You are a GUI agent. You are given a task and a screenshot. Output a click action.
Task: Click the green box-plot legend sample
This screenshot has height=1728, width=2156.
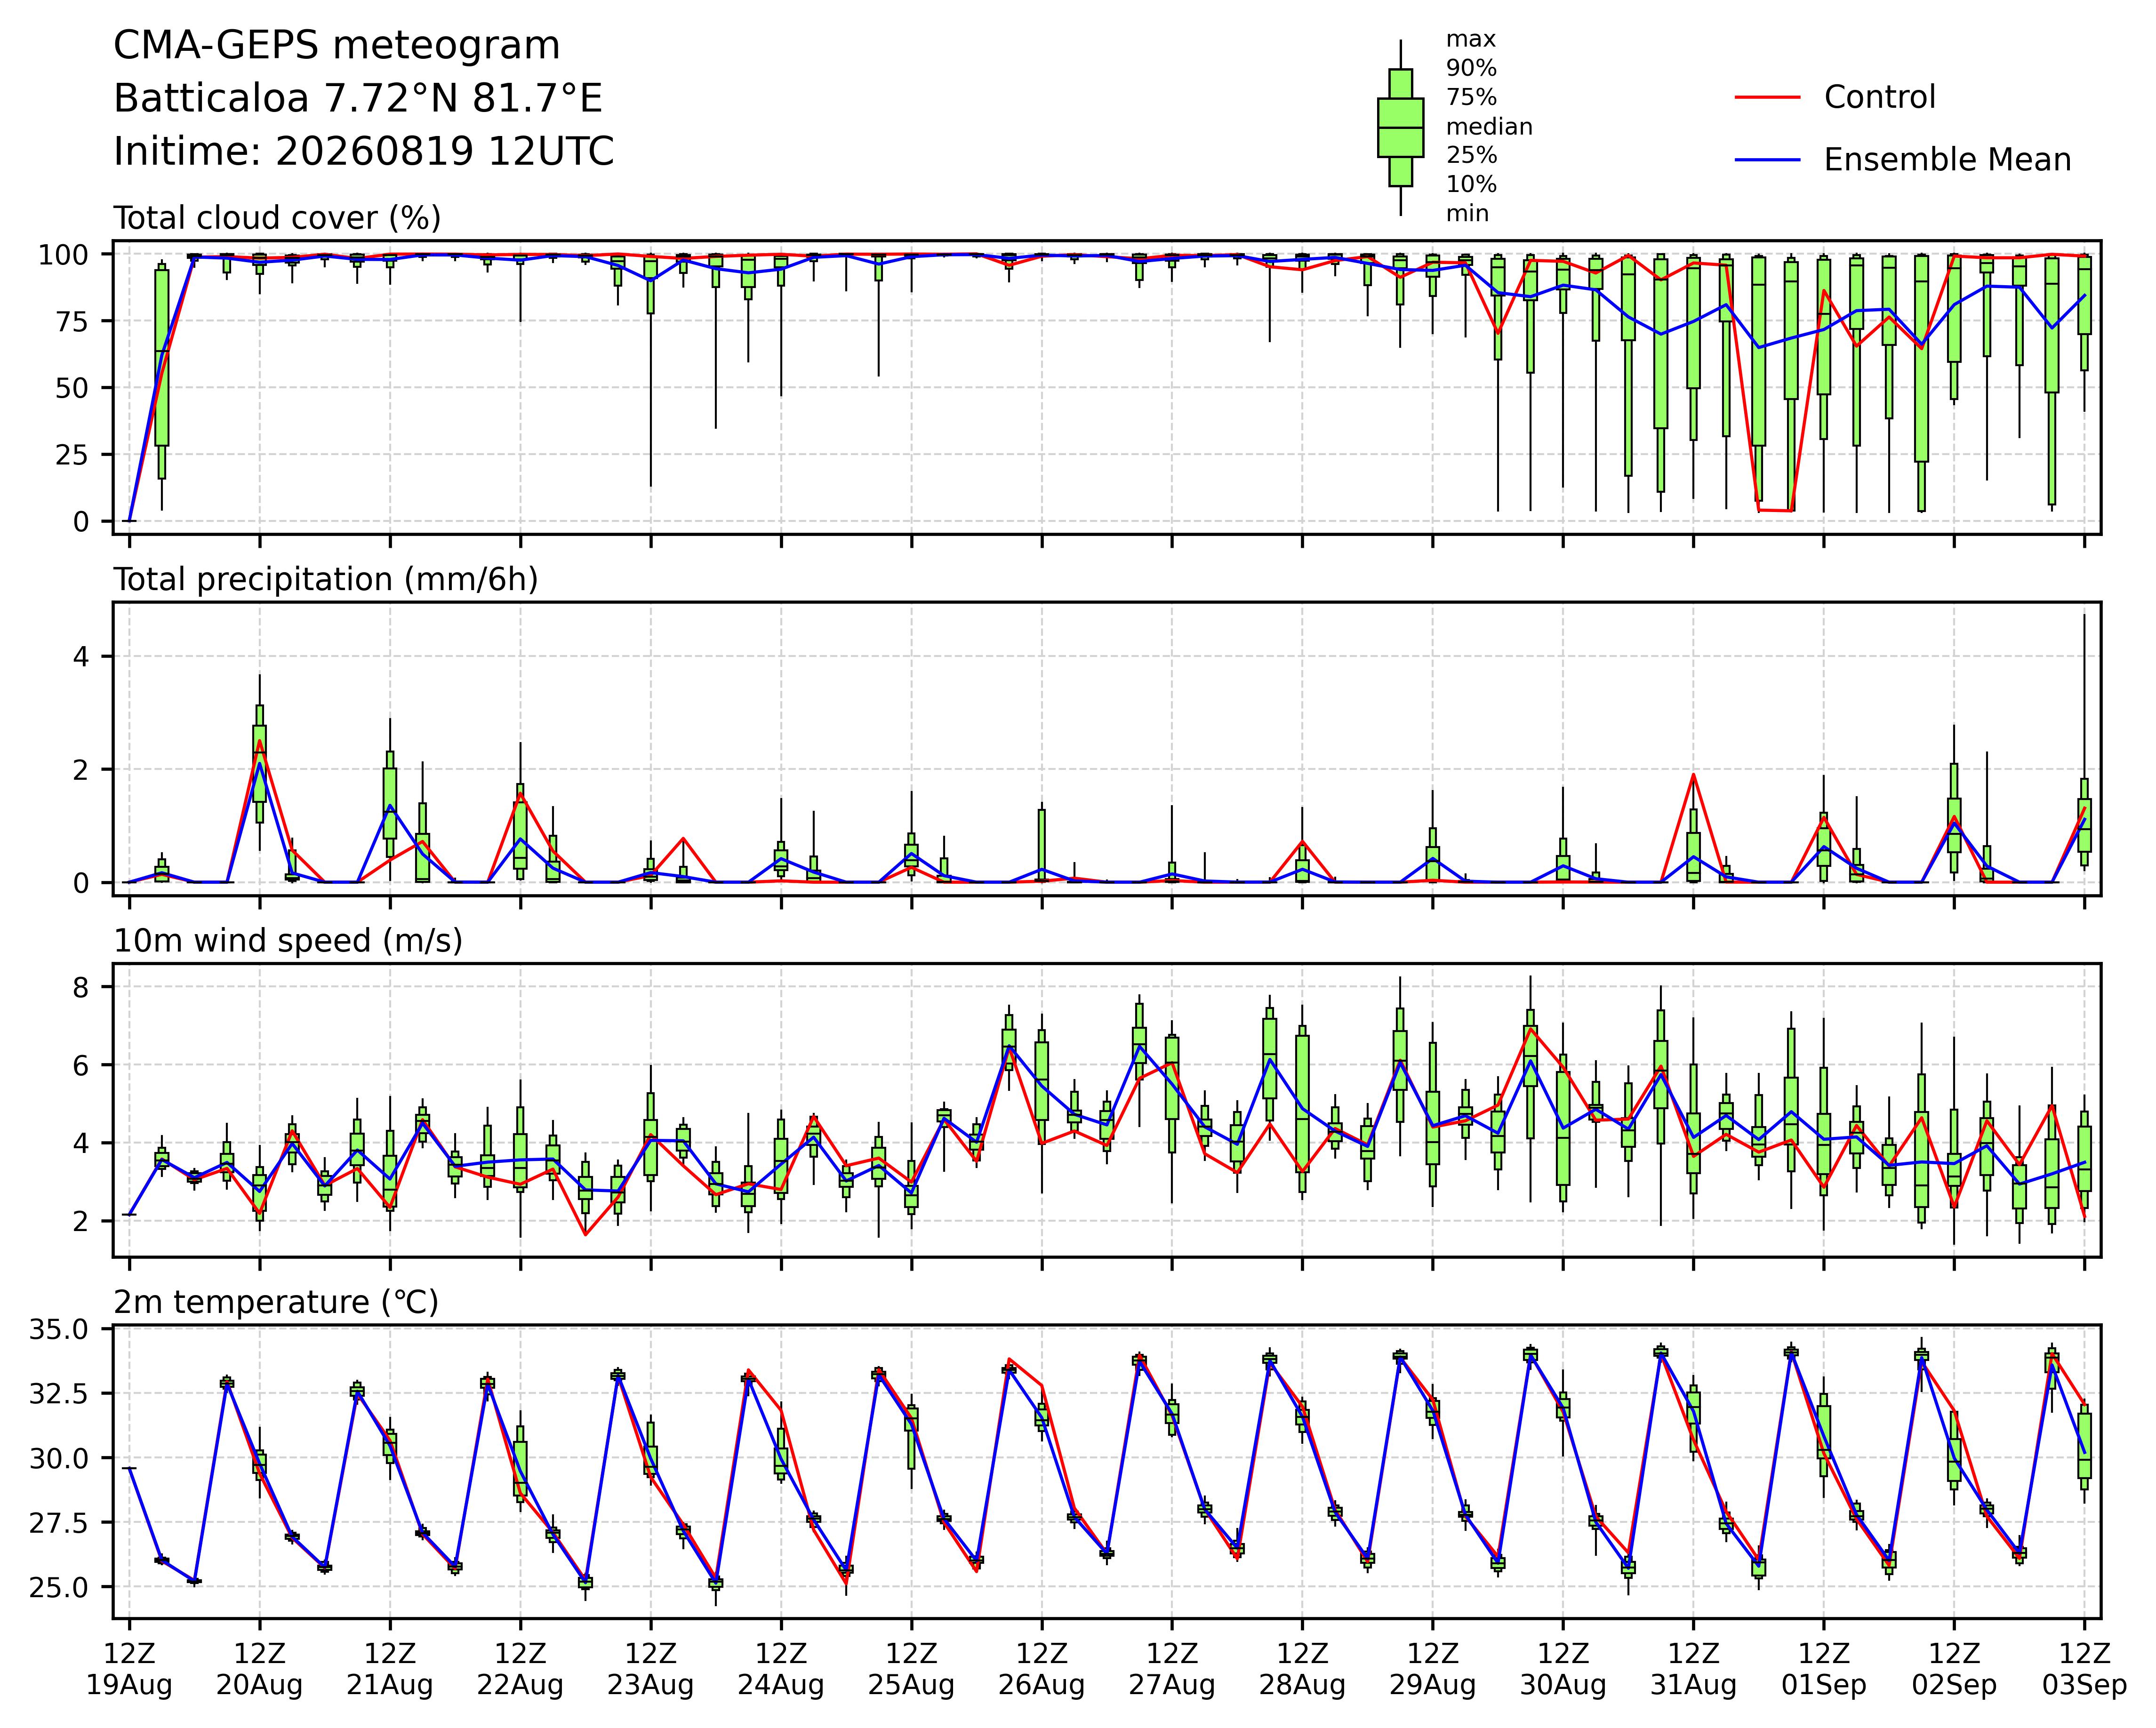pyautogui.click(x=1400, y=128)
